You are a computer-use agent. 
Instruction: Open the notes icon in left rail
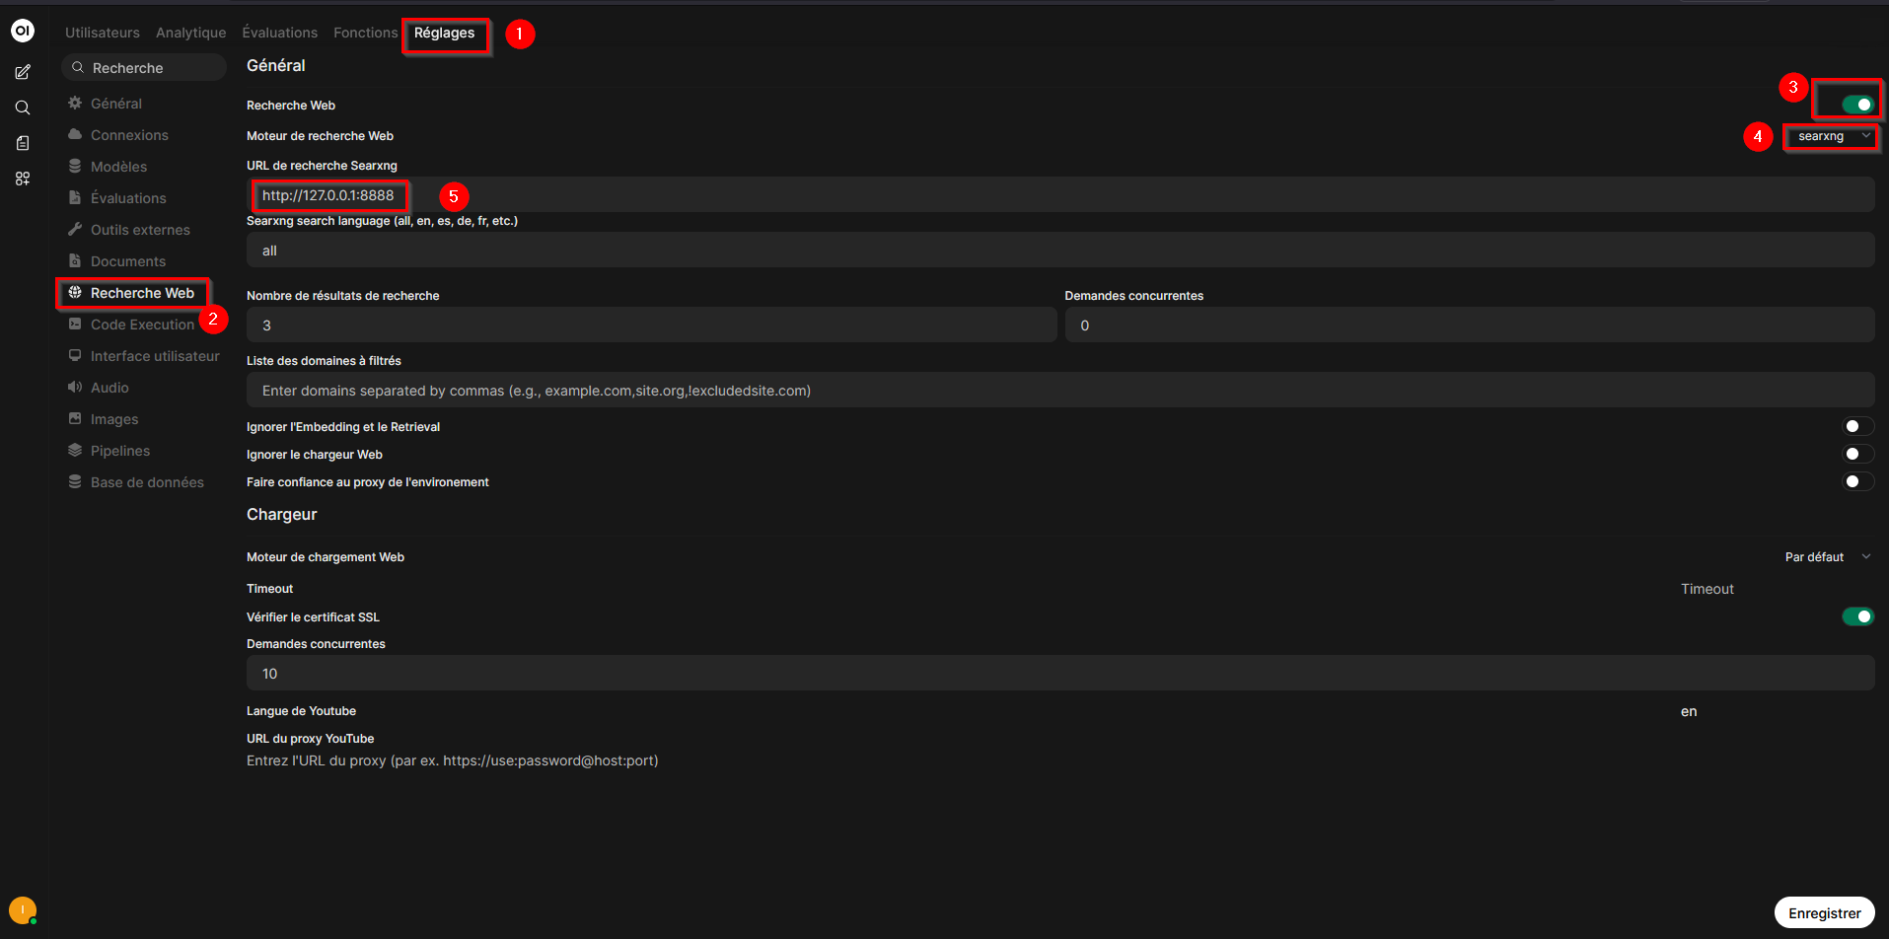(x=23, y=143)
